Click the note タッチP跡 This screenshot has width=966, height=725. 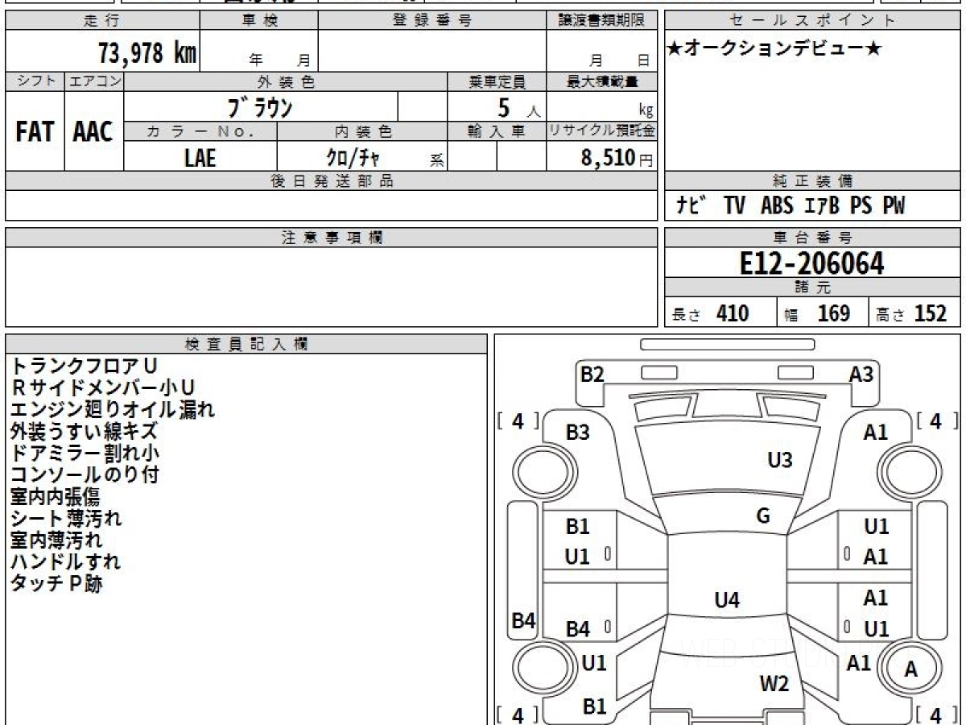click(56, 583)
